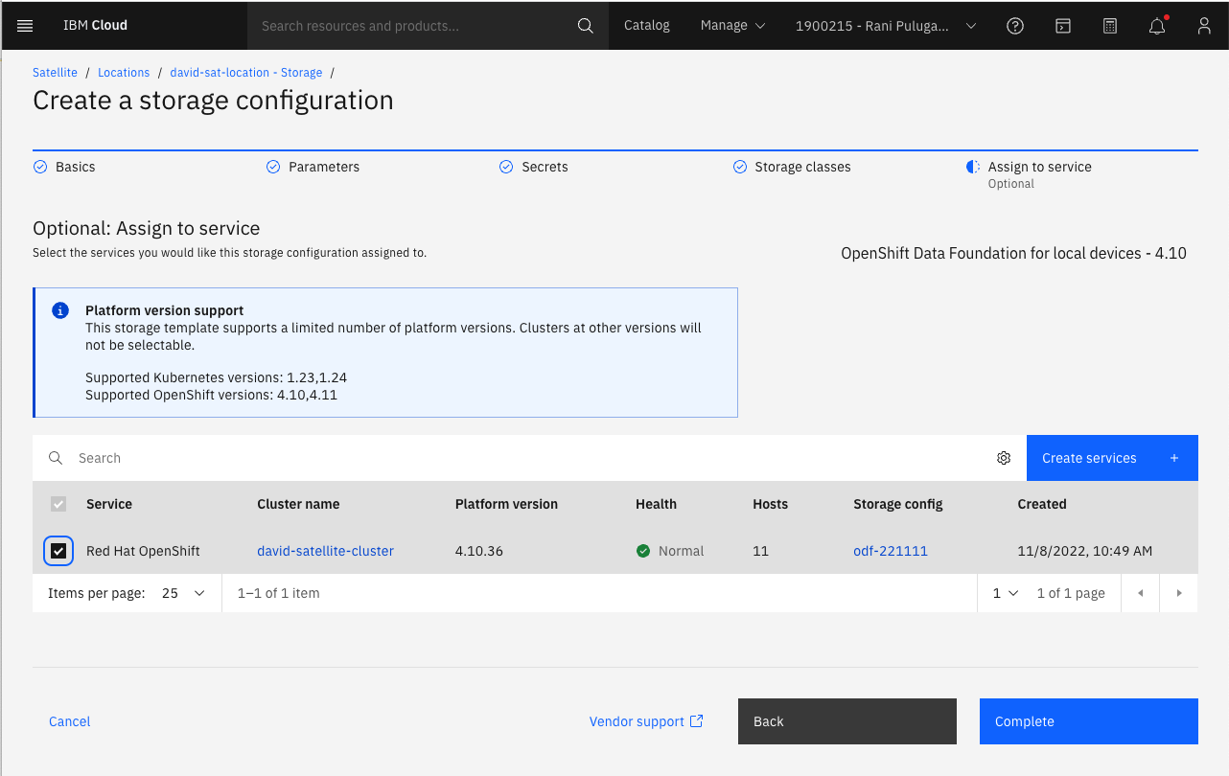The height and width of the screenshot is (776, 1229).
Task: Open david-satellite-cluster link
Action: 325,551
